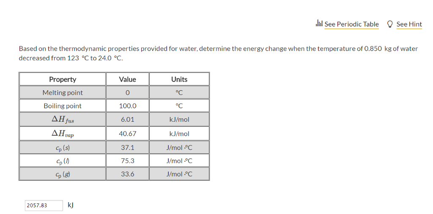This screenshot has width=433, height=214.
Task: Click the ΔH vap property cell
Action: (63, 134)
